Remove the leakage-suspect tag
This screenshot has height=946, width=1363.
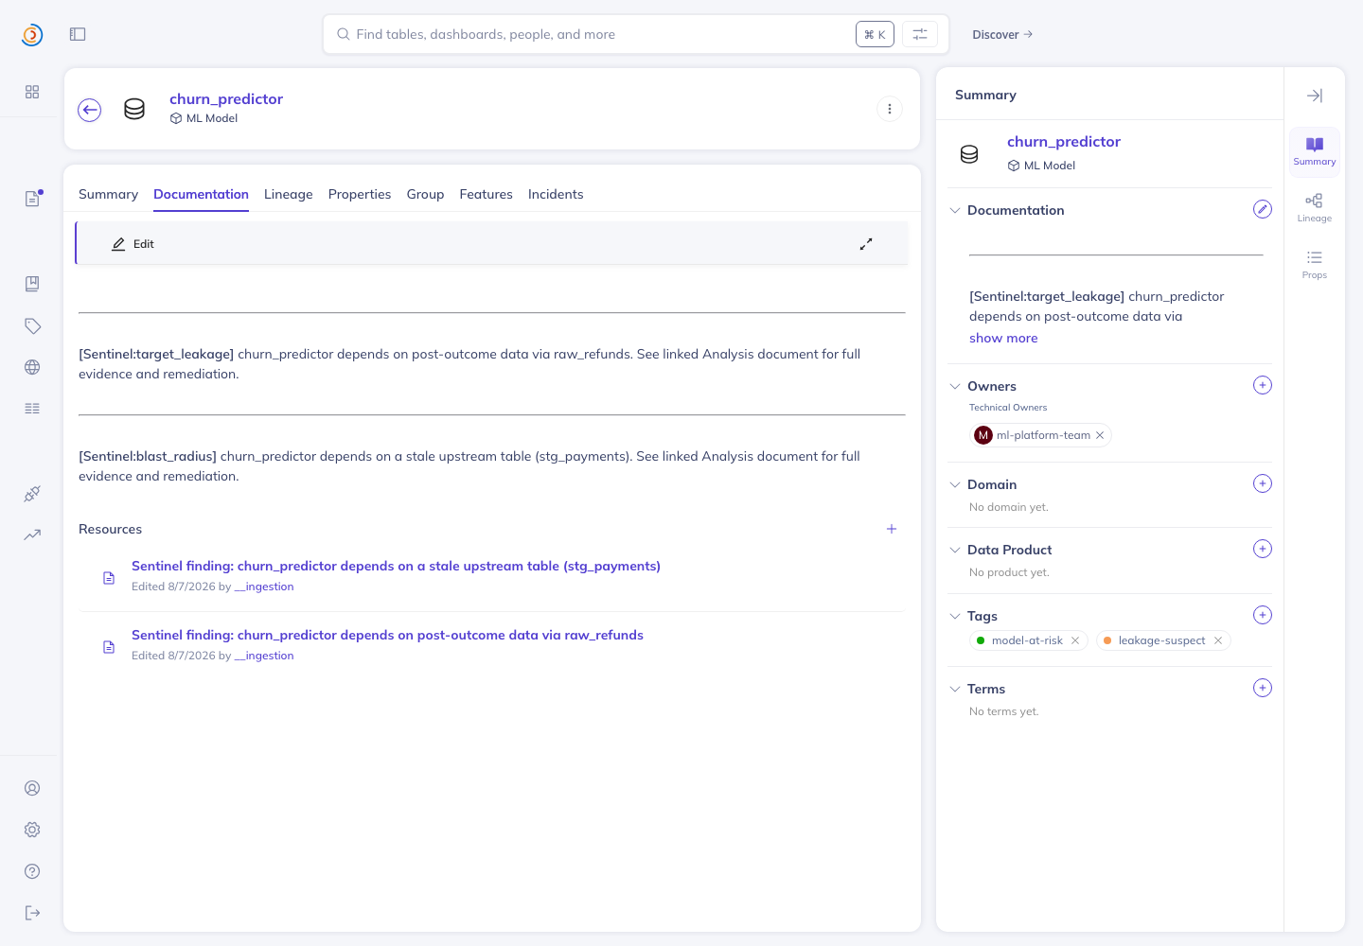(1218, 640)
